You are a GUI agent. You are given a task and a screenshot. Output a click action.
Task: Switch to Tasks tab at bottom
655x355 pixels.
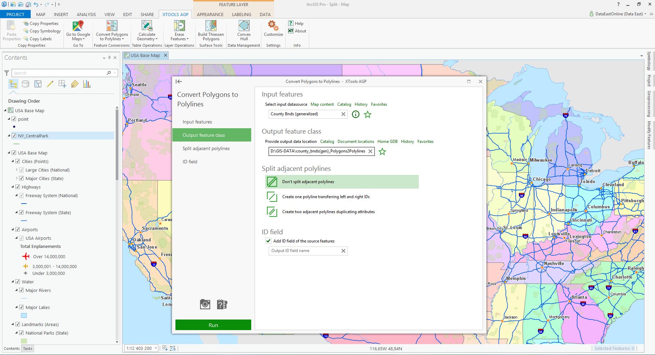click(x=28, y=349)
